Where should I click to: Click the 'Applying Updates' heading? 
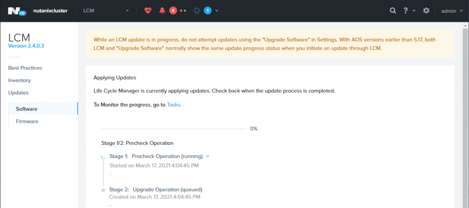(115, 78)
